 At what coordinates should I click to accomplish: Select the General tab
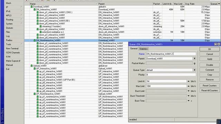[134, 49]
